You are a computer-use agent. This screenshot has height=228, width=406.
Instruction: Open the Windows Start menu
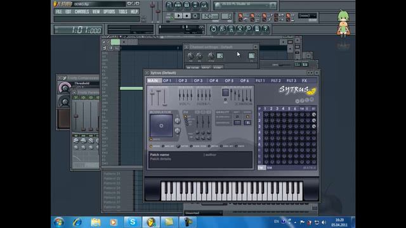click(58, 222)
